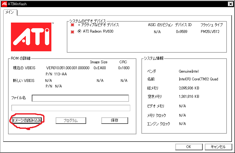Click the エンジン クロック label

159,124
